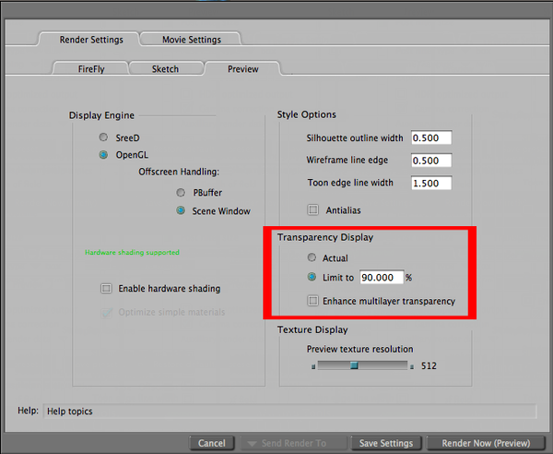Click the Hardware shading supported text

coord(132,252)
